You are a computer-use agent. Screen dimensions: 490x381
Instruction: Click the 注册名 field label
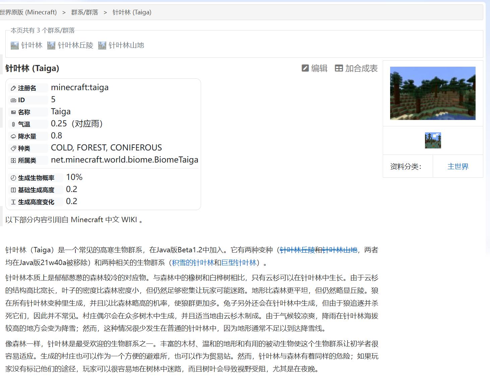point(27,88)
